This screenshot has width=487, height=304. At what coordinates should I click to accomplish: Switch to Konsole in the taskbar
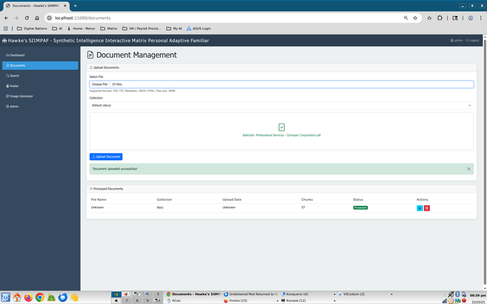click(296, 301)
